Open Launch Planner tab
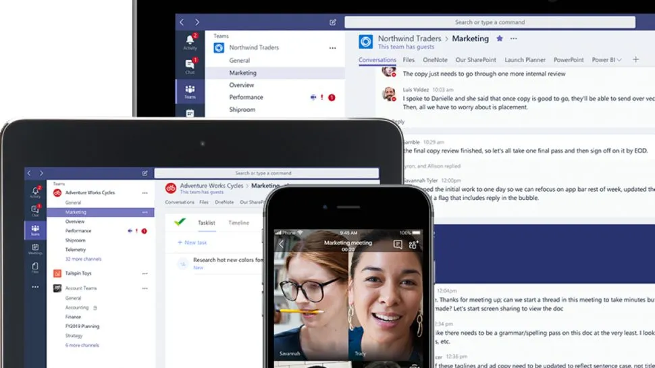The width and height of the screenshot is (655, 368). pyautogui.click(x=525, y=59)
